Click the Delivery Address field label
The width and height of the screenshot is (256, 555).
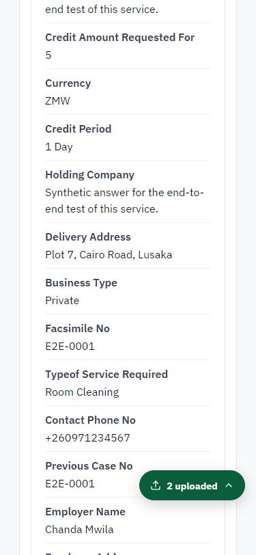point(88,237)
